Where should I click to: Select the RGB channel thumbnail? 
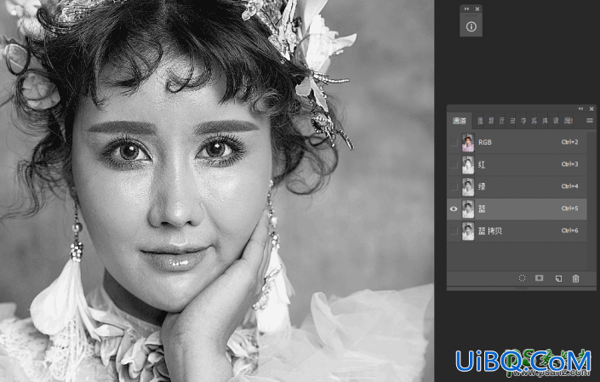(468, 143)
